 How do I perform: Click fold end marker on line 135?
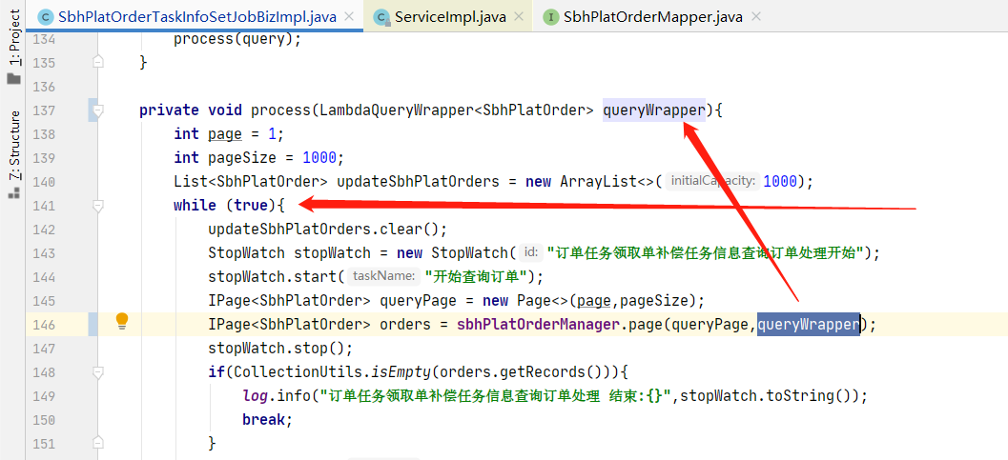coord(97,62)
